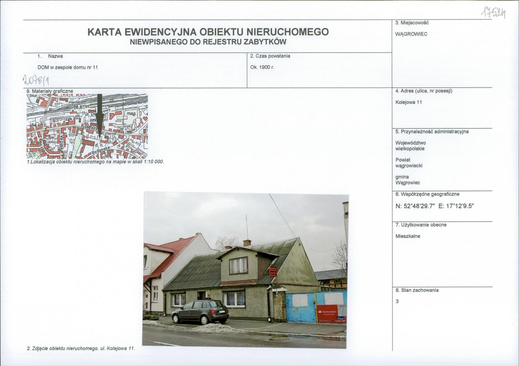Click the "7. Użytkowanie obecne" label

coord(421,225)
